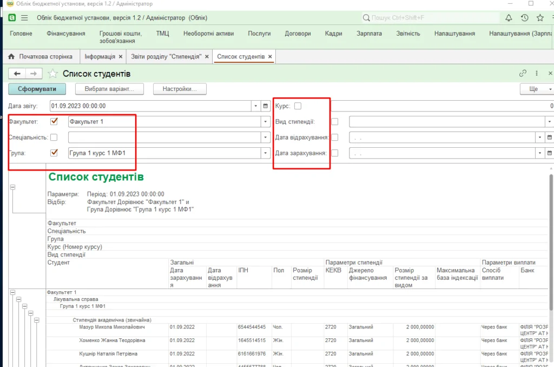Go forward with the right arrow button

tap(34, 74)
